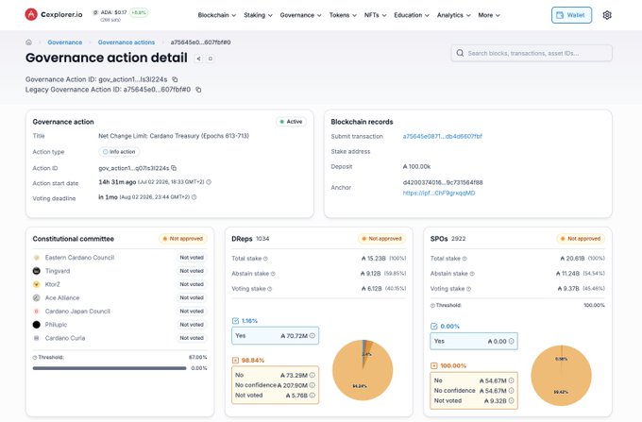This screenshot has height=422, width=642.
Task: Open the Staking dropdown menu
Action: 258,15
